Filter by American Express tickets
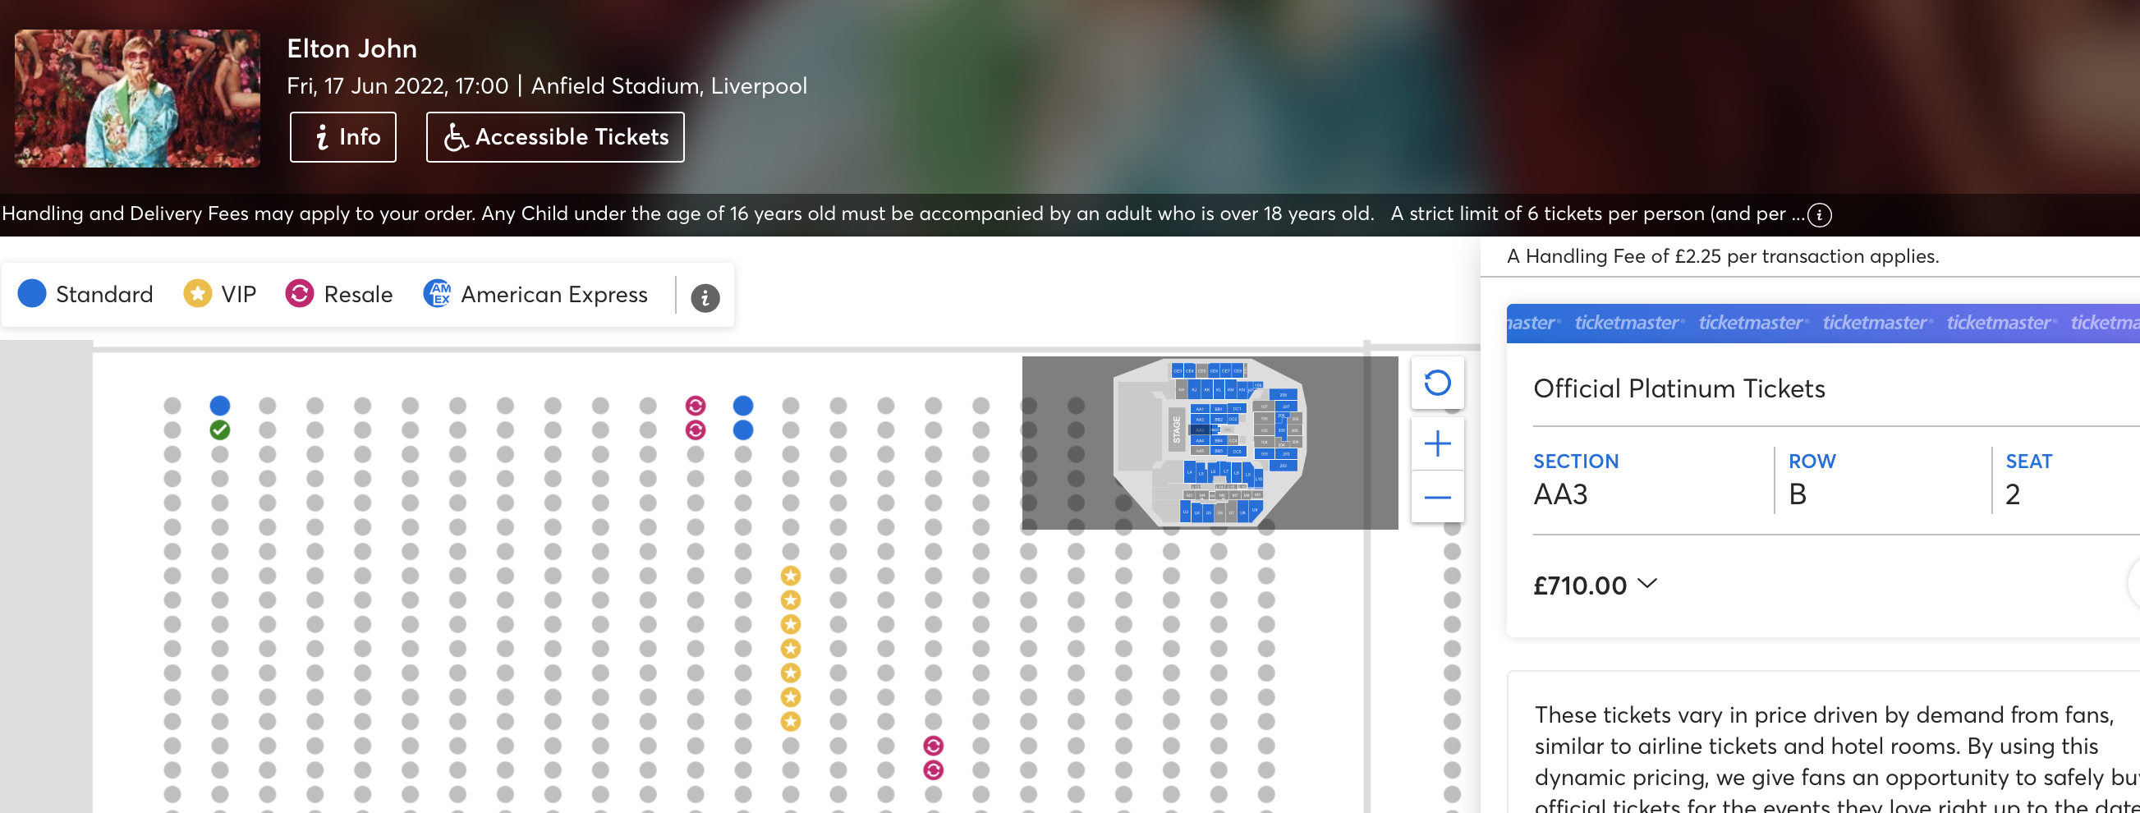The height and width of the screenshot is (813, 2140). [535, 294]
